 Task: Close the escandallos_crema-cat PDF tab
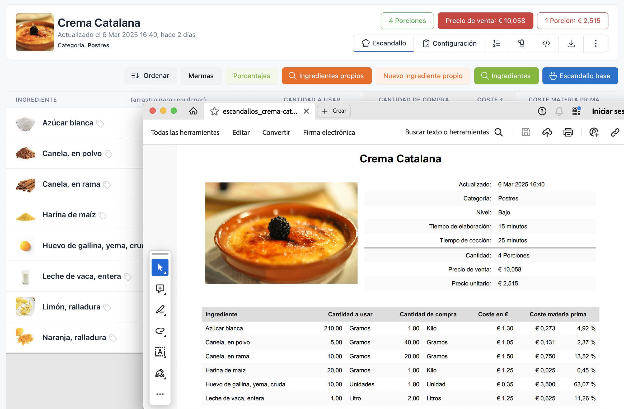coord(306,111)
